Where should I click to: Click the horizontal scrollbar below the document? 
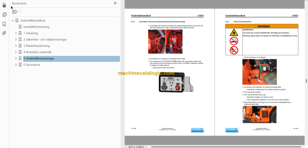(227, 147)
